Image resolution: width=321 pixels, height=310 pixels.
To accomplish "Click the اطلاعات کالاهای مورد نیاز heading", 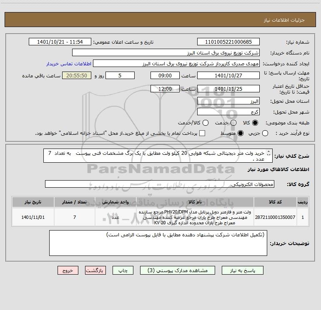I will point(278,169).
